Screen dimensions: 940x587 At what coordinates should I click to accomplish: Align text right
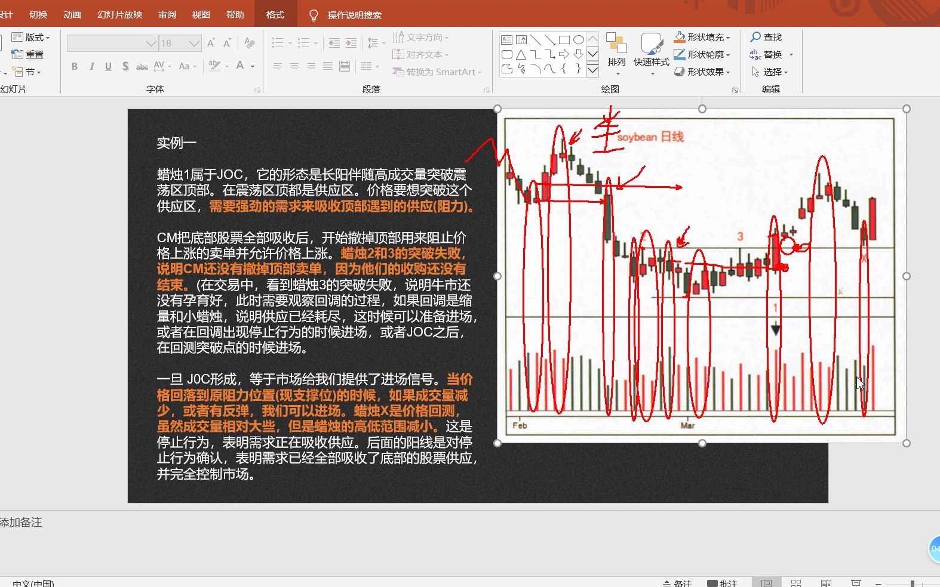point(311,66)
